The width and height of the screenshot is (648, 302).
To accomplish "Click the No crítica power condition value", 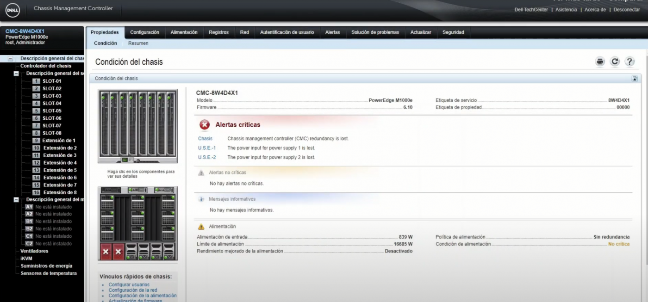I will [x=619, y=244].
